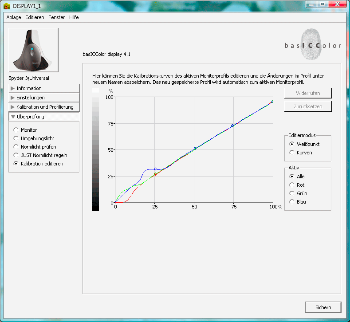Click the Sichern button
350x322 pixels.
(323, 307)
